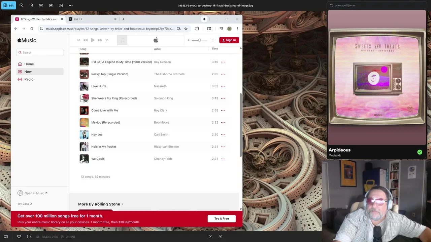The image size is (431, 242).
Task: Click the 'Open in Music' link
Action: pyautogui.click(x=33, y=193)
